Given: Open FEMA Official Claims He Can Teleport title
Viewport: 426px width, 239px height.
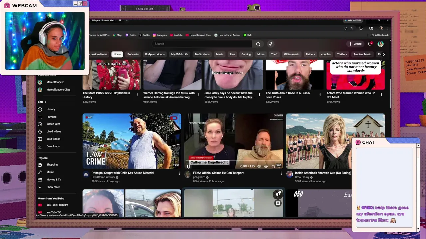Looking at the screenshot, I should click(219, 173).
